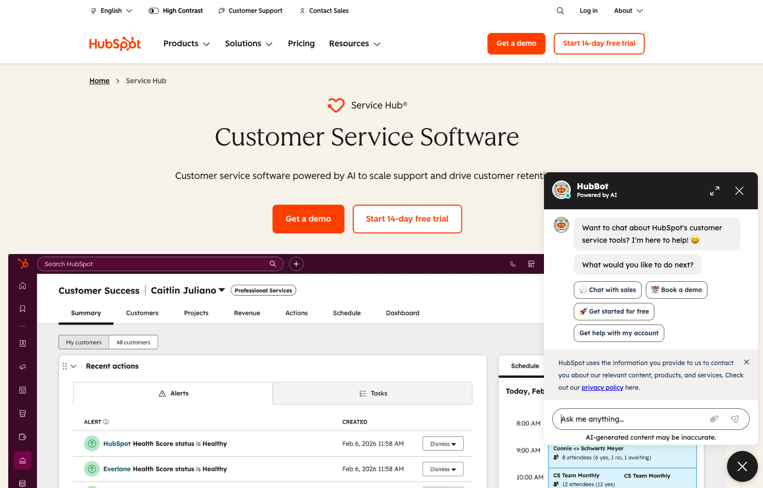Open the About dropdown menu

tap(628, 11)
